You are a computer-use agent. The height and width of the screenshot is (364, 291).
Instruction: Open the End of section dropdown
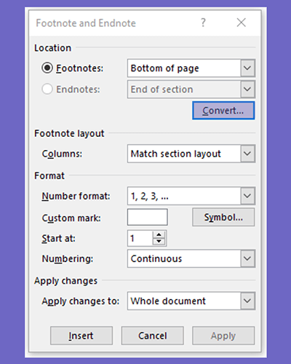click(x=191, y=90)
